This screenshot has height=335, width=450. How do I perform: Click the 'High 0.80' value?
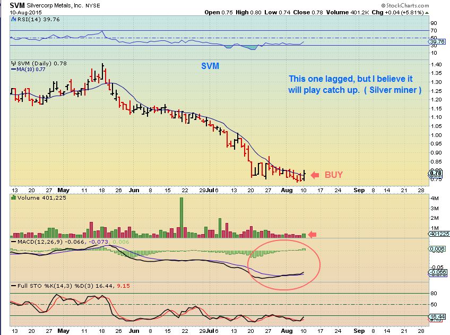tap(248, 13)
